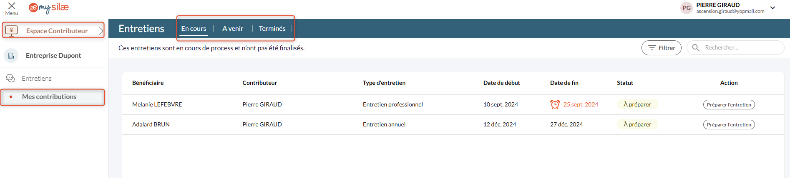The image size is (790, 178).
Task: Click the my silae logo
Action: (49, 7)
